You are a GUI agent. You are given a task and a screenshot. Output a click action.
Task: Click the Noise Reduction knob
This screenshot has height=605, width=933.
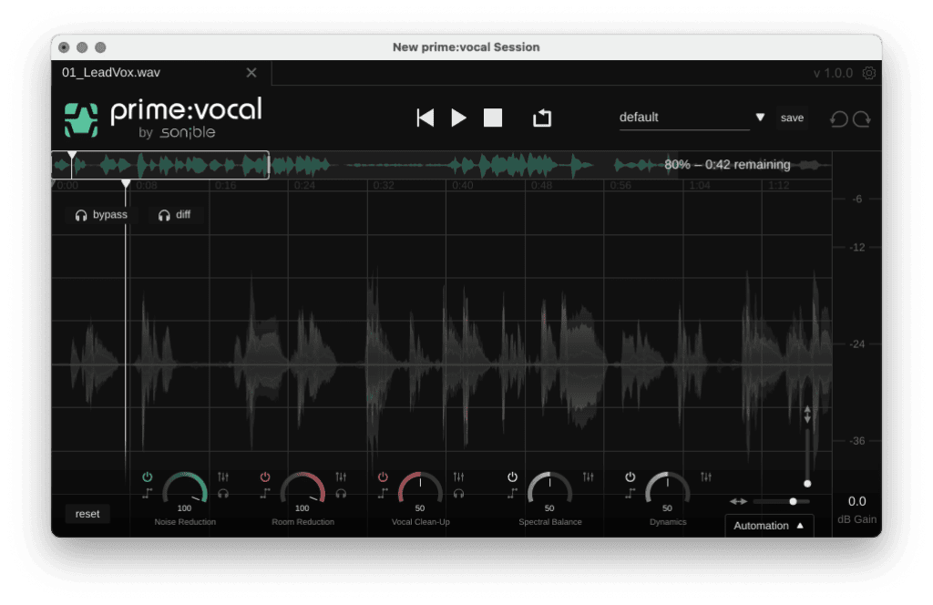(x=185, y=489)
